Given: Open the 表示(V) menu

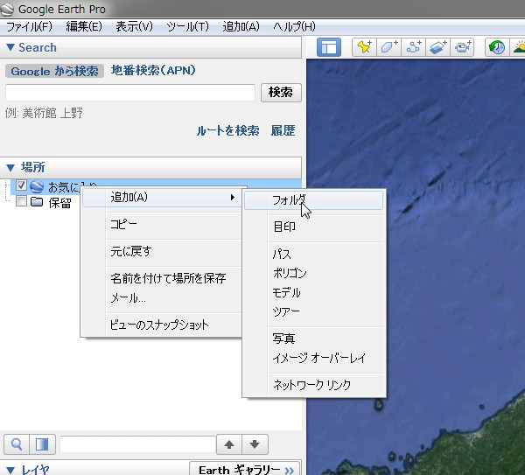Looking at the screenshot, I should [134, 26].
